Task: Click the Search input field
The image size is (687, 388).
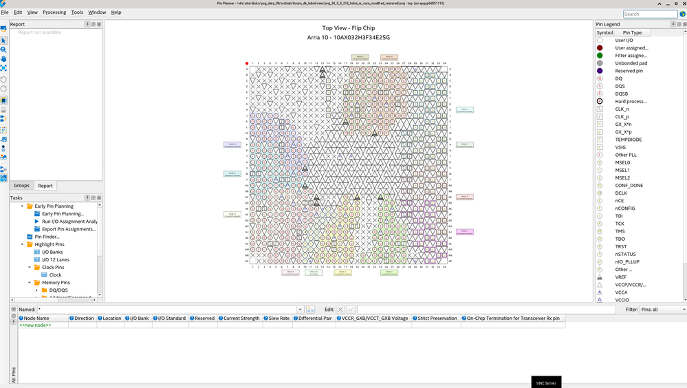Action: (650, 14)
